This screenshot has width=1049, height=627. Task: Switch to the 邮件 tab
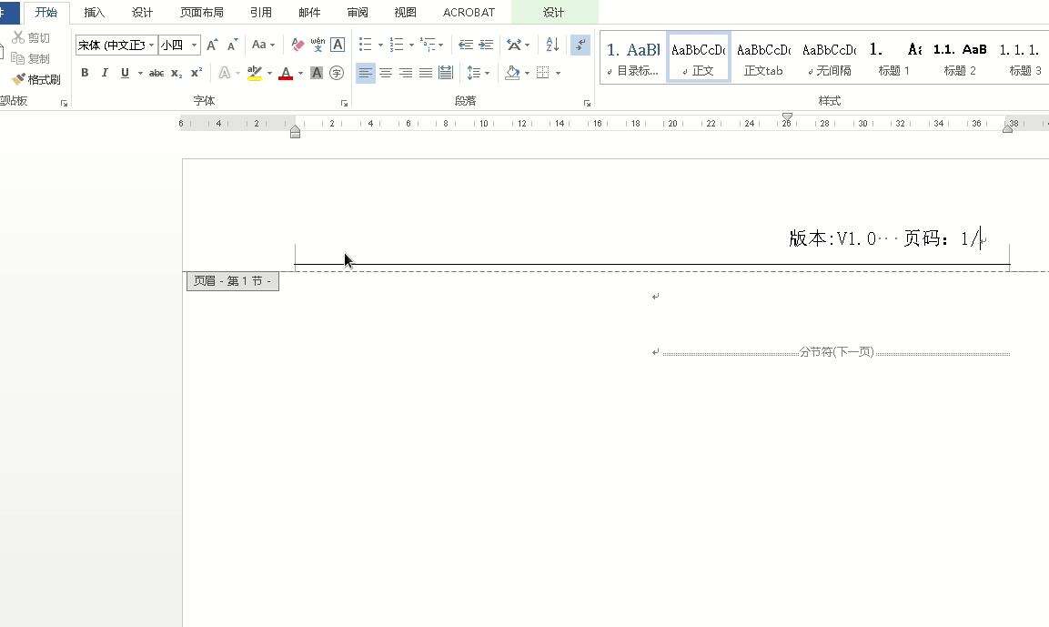tap(309, 12)
